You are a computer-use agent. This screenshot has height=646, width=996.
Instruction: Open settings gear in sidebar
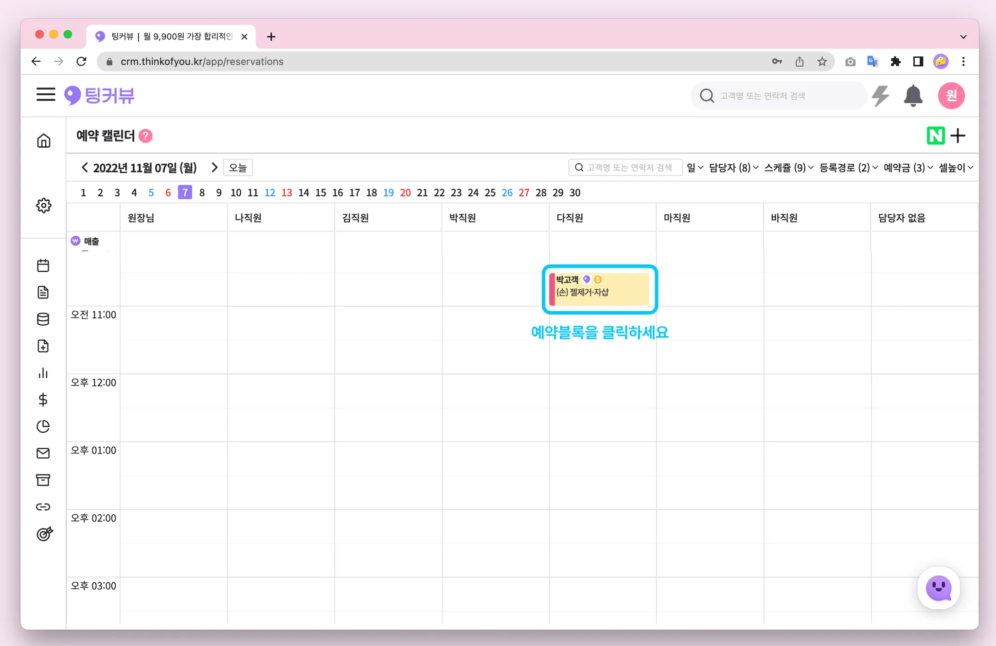pyautogui.click(x=44, y=205)
